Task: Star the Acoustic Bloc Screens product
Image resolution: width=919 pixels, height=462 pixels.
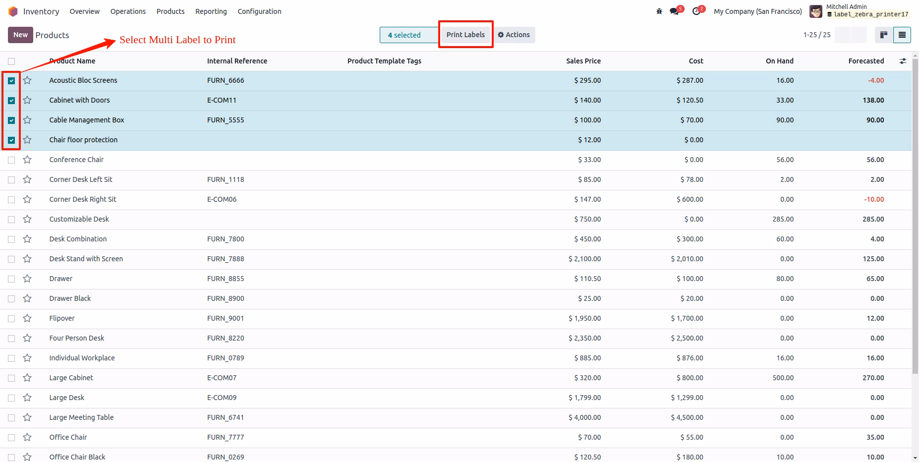Action: tap(27, 80)
